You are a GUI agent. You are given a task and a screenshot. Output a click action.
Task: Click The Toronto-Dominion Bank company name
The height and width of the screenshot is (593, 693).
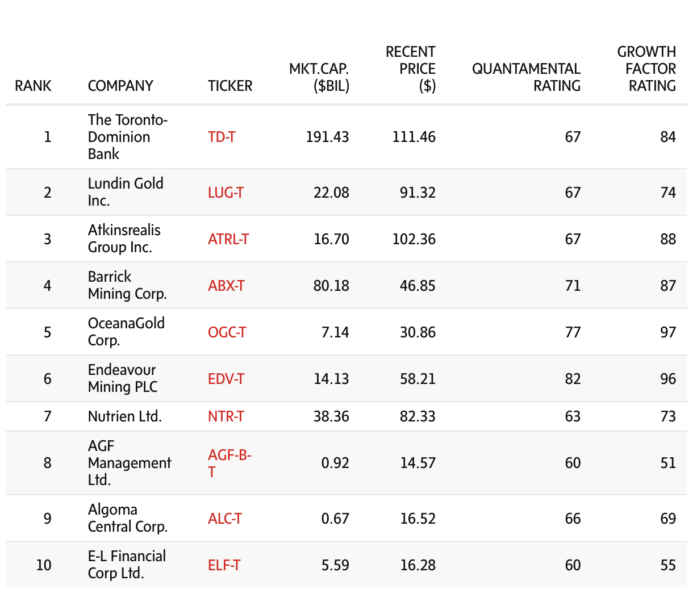tap(128, 137)
